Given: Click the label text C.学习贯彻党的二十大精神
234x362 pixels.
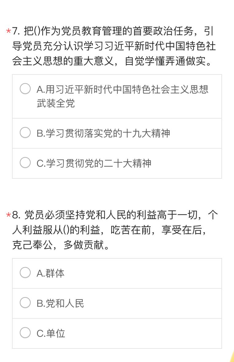Looking at the screenshot, I should [x=94, y=163].
